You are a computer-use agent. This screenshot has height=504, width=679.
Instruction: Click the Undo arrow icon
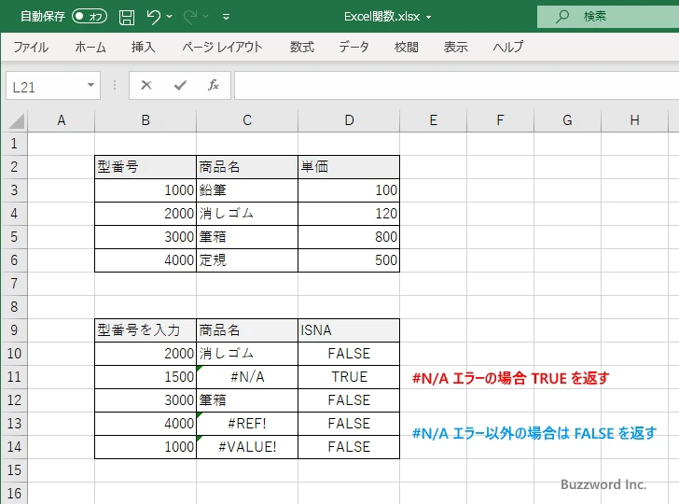153,17
